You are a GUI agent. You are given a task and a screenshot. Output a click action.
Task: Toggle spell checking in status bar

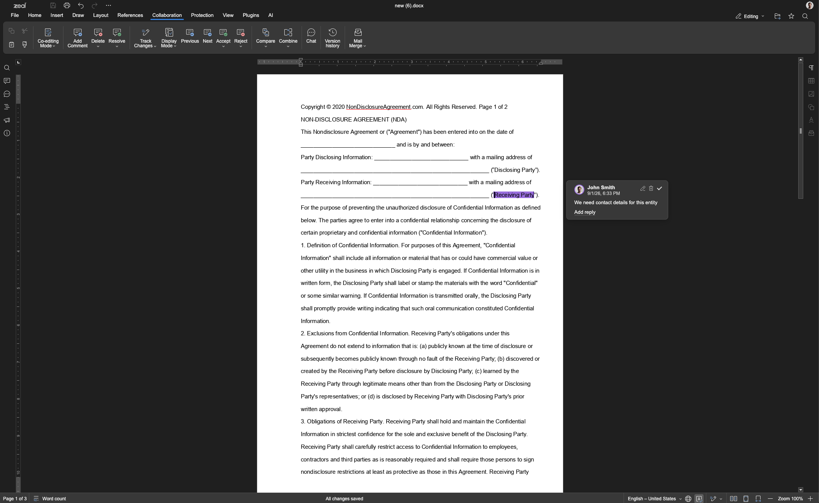pyautogui.click(x=699, y=499)
